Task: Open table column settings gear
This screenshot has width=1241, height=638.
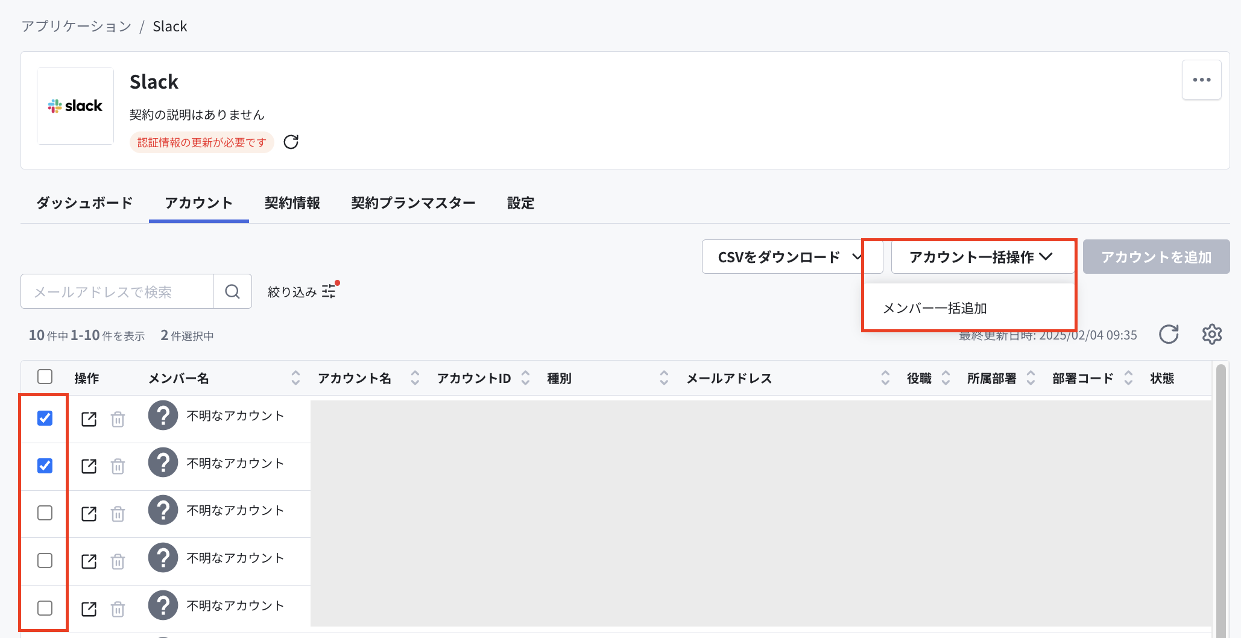Action: (1211, 334)
